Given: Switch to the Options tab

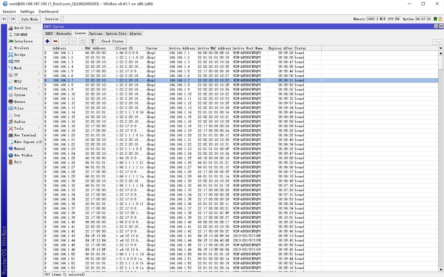Looking at the screenshot, I should pyautogui.click(x=96, y=33).
